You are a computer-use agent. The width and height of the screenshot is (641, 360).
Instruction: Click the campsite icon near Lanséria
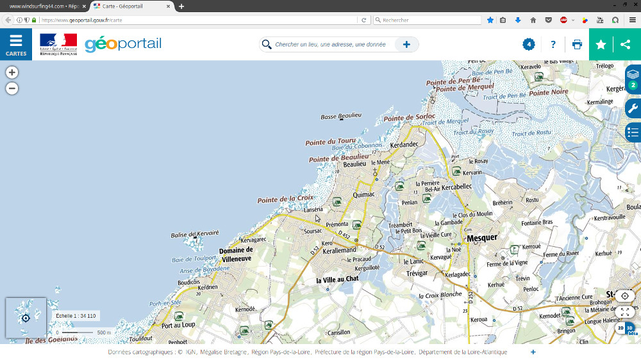click(x=337, y=201)
